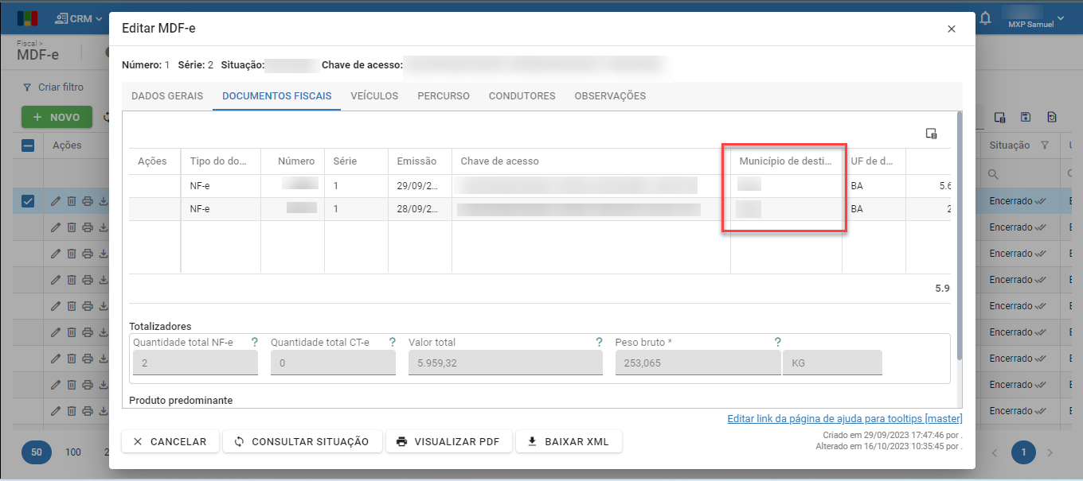This screenshot has height=481, width=1083.
Task: Click the colorful app logo in header
Action: tap(27, 17)
